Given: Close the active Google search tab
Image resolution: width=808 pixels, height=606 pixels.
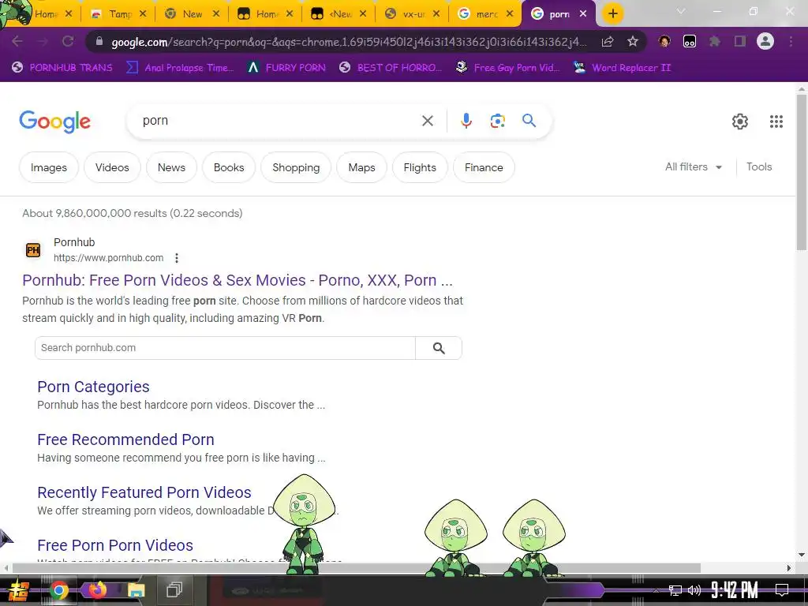Looking at the screenshot, I should point(583,14).
